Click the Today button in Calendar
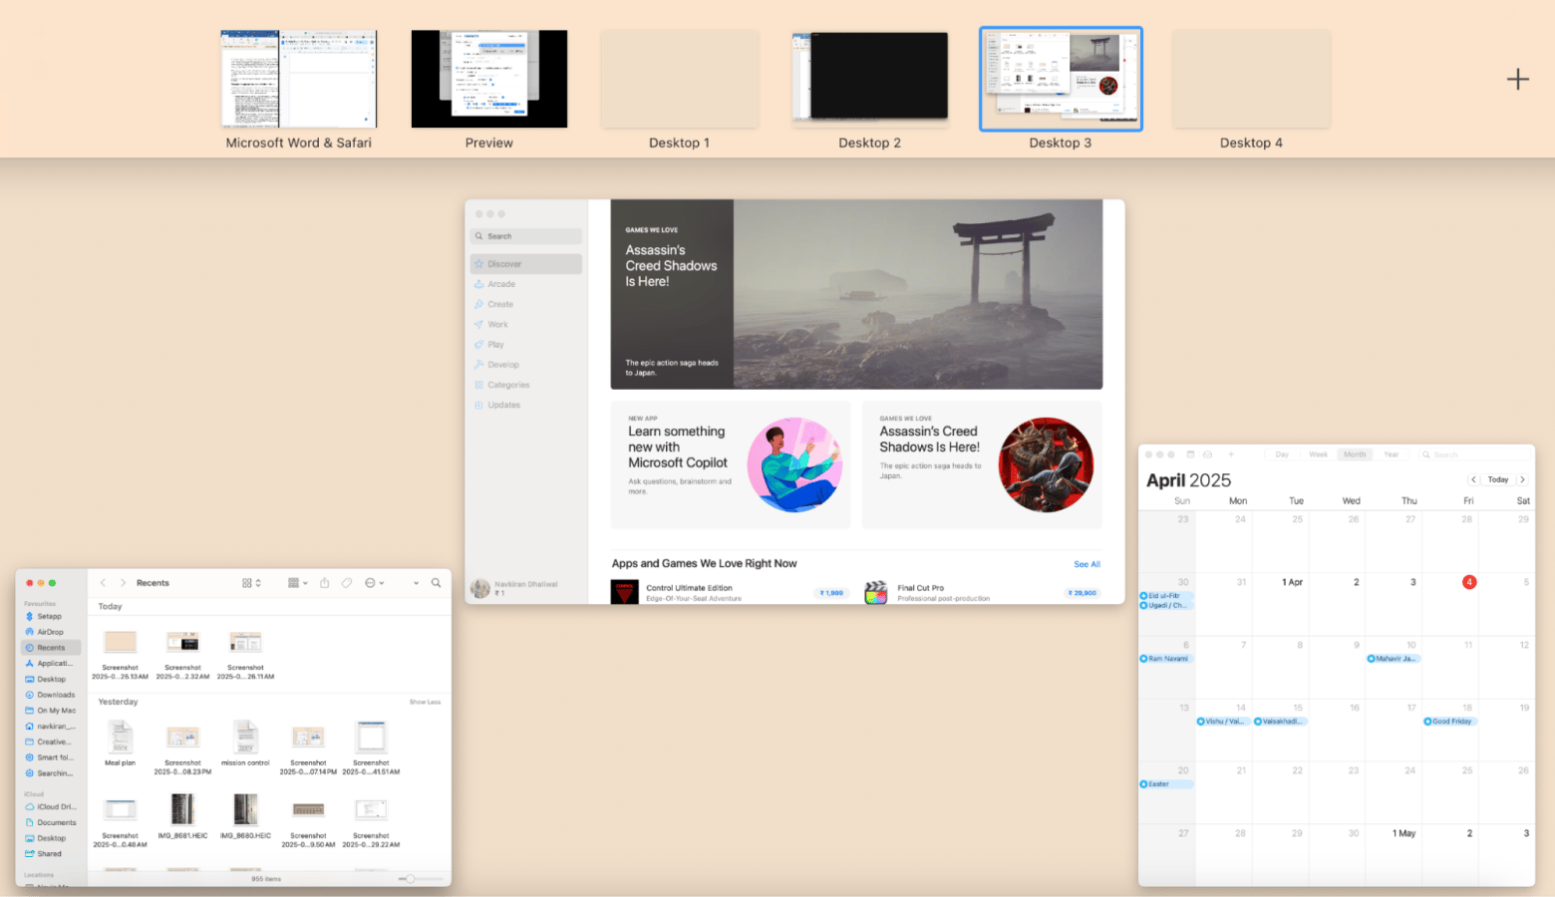The image size is (1555, 897). tap(1497, 479)
